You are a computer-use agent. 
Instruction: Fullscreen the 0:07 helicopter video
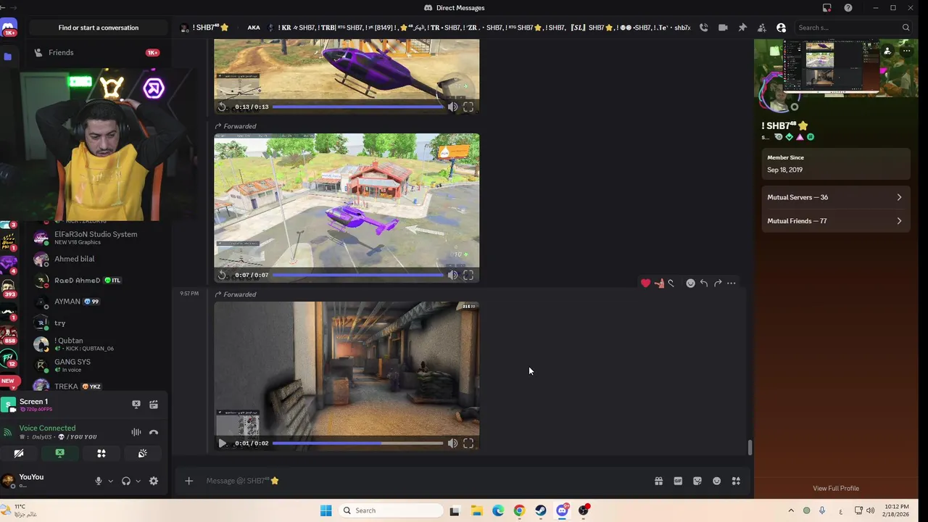point(468,275)
